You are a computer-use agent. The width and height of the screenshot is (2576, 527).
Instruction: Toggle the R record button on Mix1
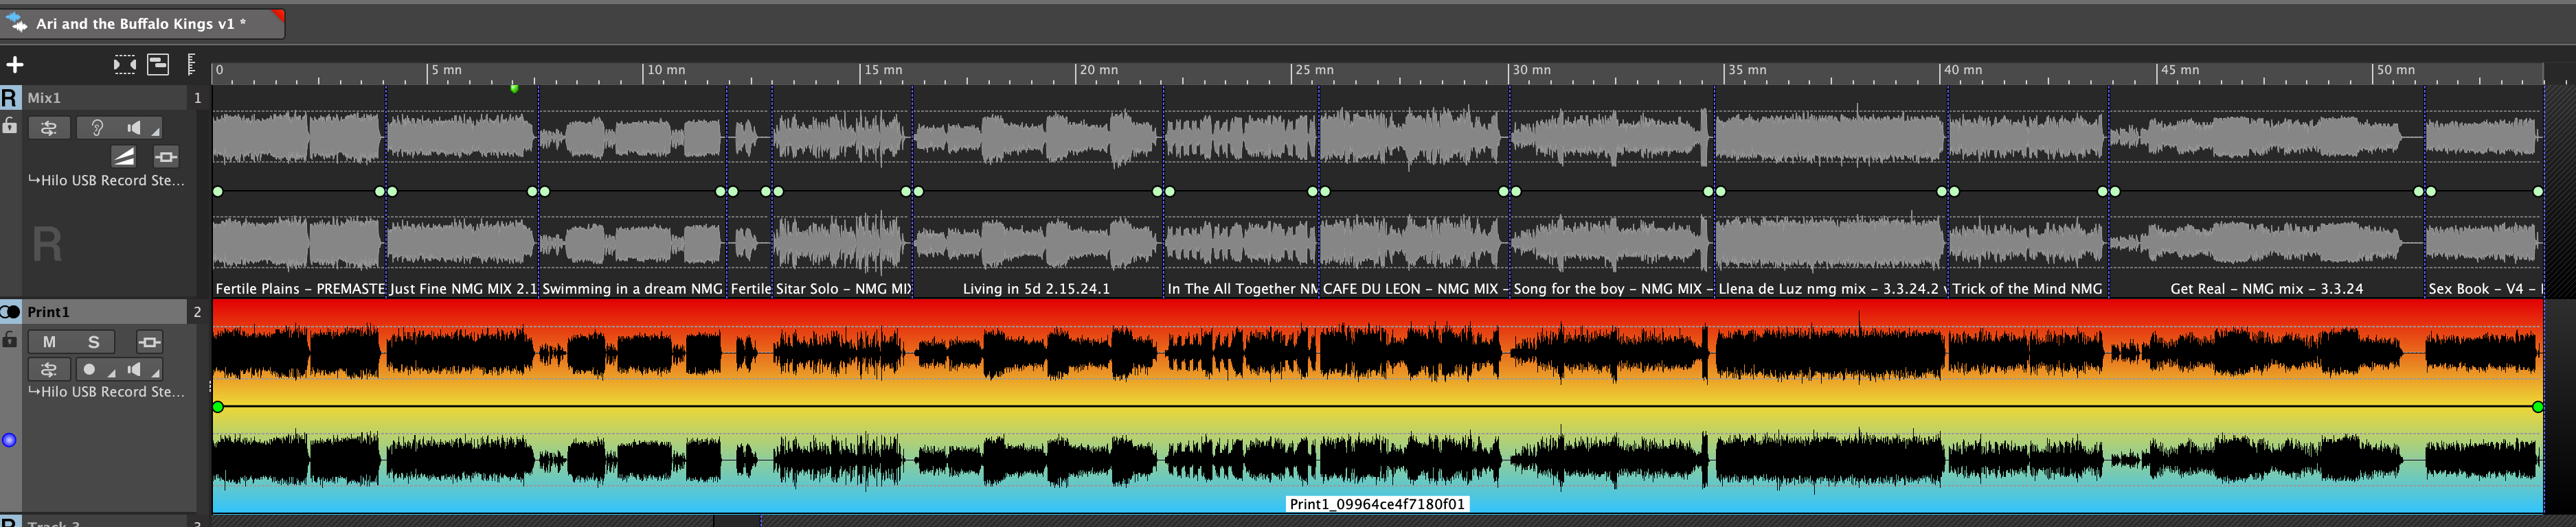(x=10, y=98)
